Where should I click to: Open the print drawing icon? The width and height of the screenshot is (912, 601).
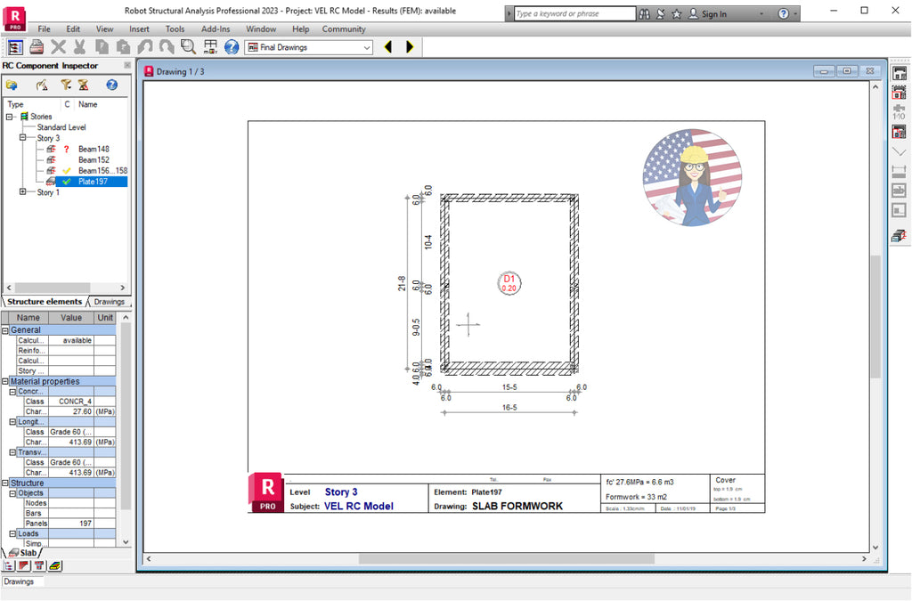coord(37,46)
